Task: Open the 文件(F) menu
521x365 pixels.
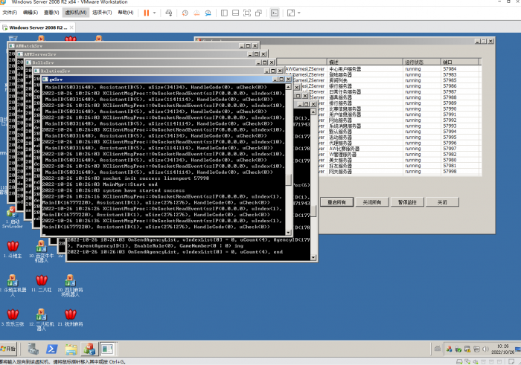Action: point(10,13)
